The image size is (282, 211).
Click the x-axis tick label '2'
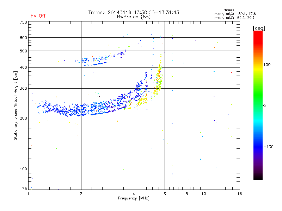(81, 194)
